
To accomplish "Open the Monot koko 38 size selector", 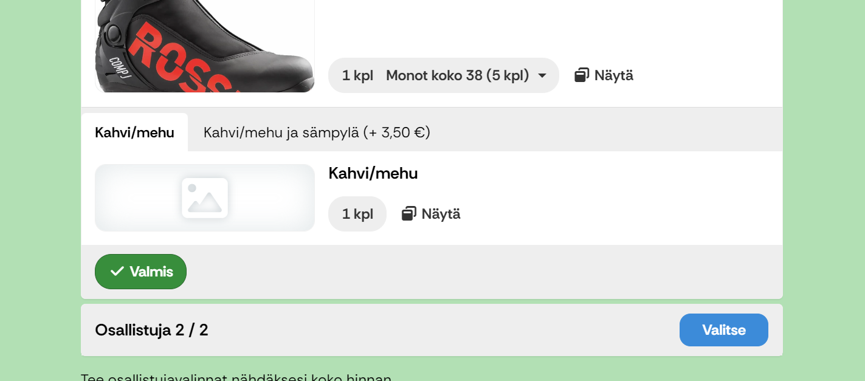I will [x=457, y=75].
